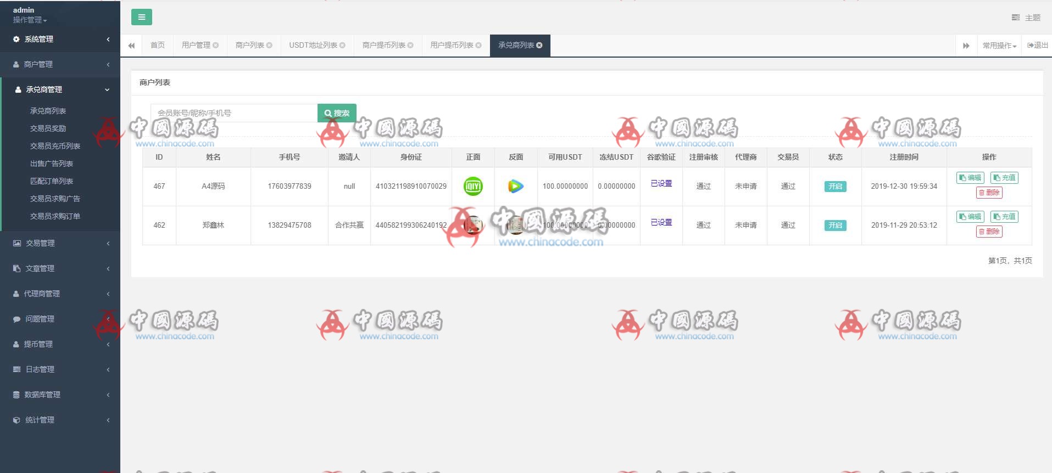The height and width of the screenshot is (473, 1052).
Task: Click the green 搜索 button
Action: (337, 113)
